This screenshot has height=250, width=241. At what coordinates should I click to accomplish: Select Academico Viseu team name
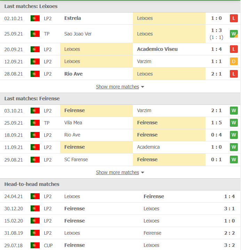(157, 49)
